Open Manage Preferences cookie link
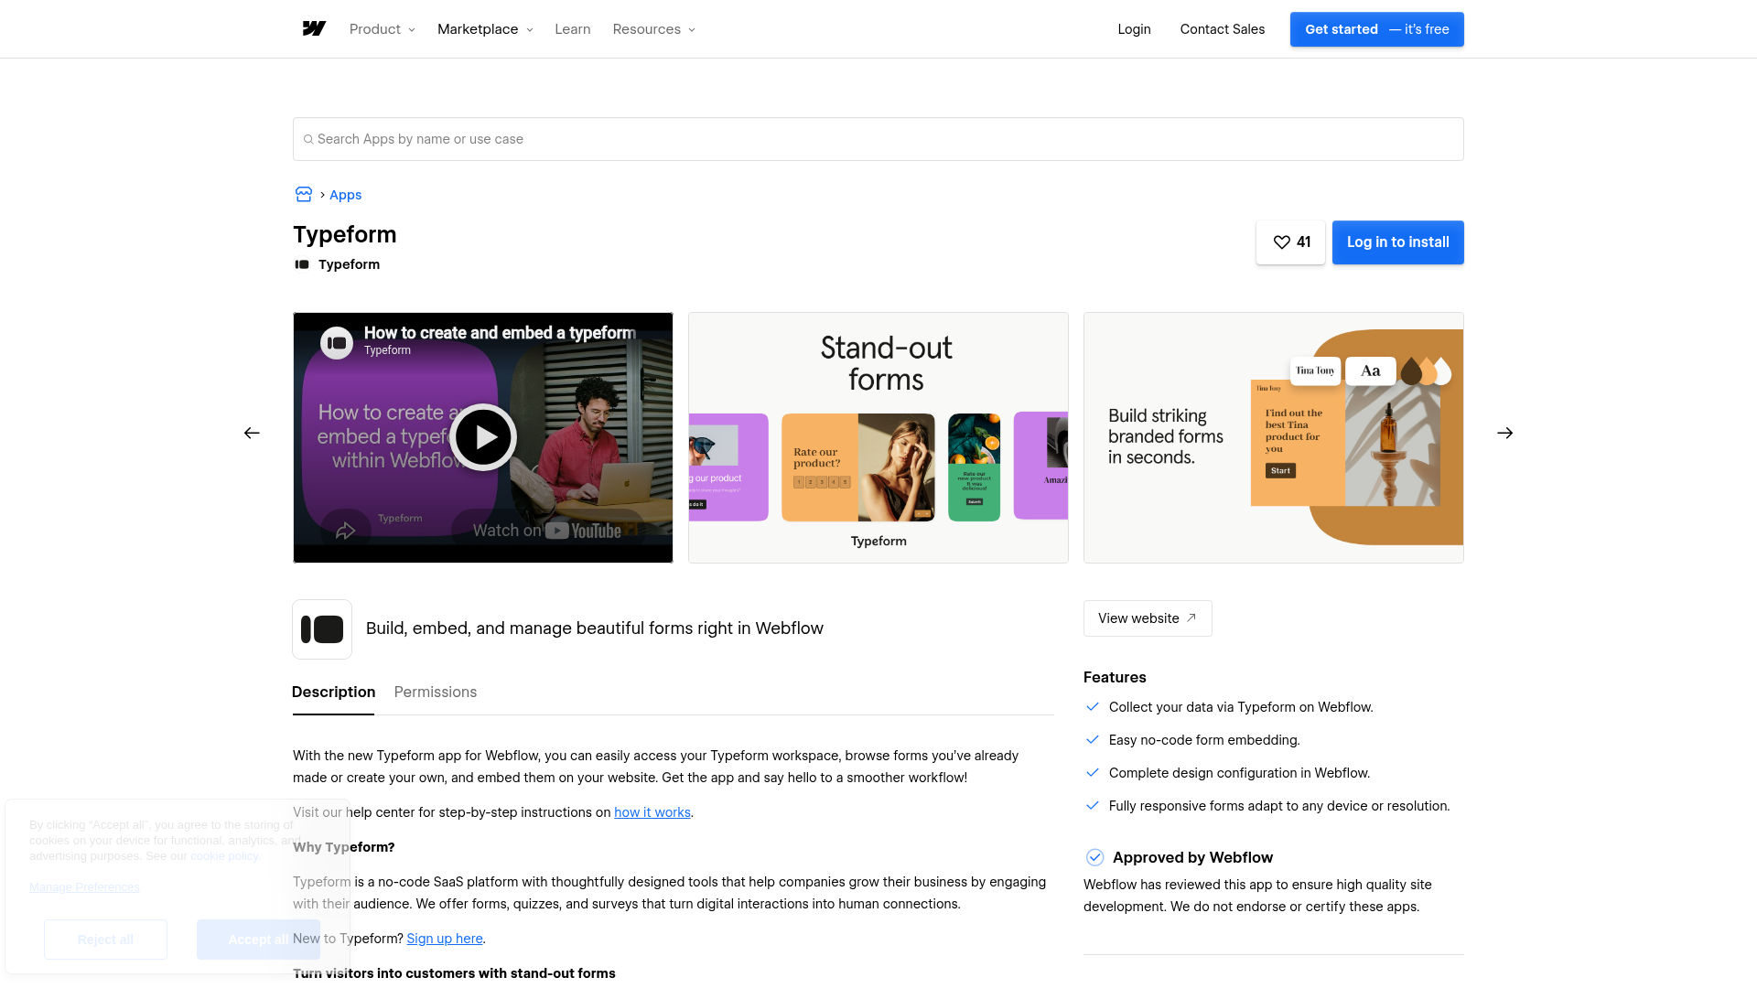The image size is (1757, 988). 84,887
